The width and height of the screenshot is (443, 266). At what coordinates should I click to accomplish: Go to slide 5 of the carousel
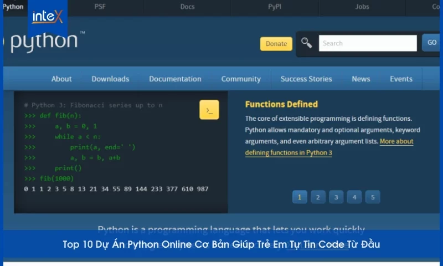pos(373,197)
